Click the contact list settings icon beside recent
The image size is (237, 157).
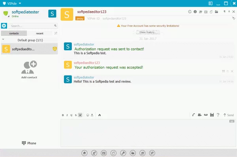56,33
